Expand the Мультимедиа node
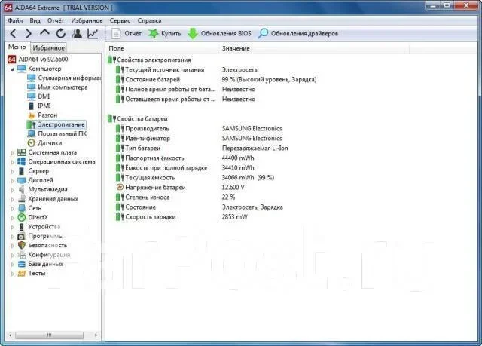This screenshot has width=482, height=346. point(13,190)
